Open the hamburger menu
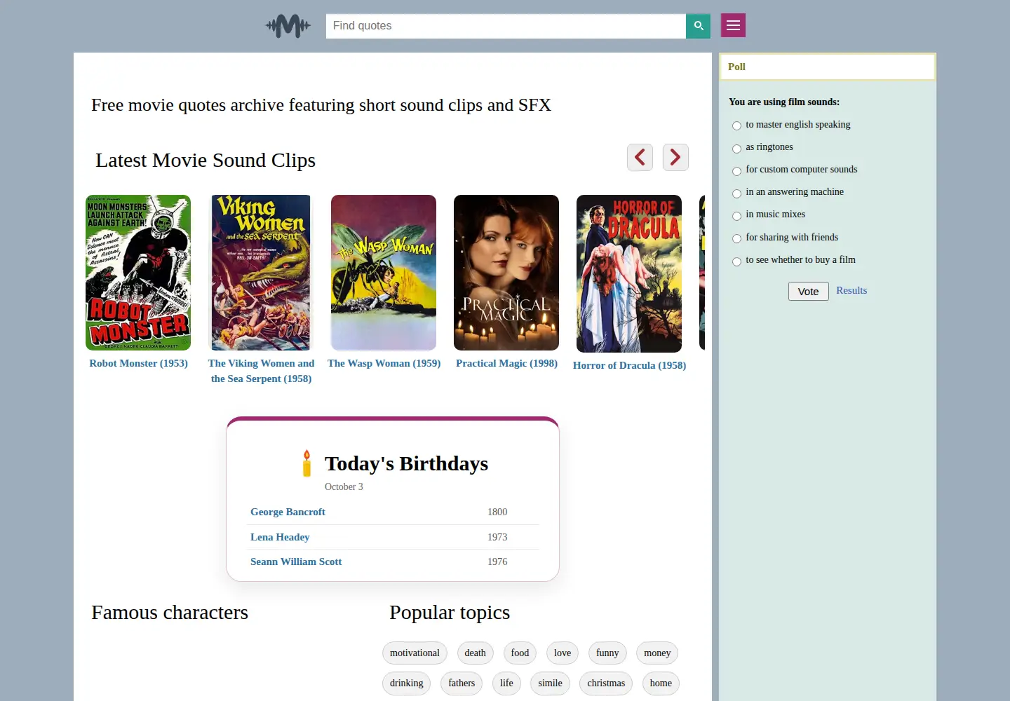The width and height of the screenshot is (1010, 701). tap(733, 25)
